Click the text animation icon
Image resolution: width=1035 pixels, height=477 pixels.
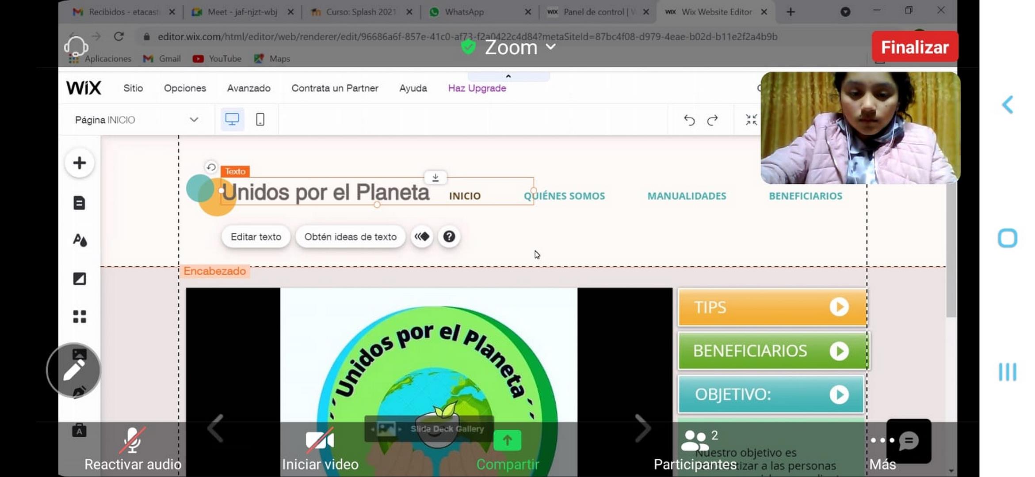[422, 237]
